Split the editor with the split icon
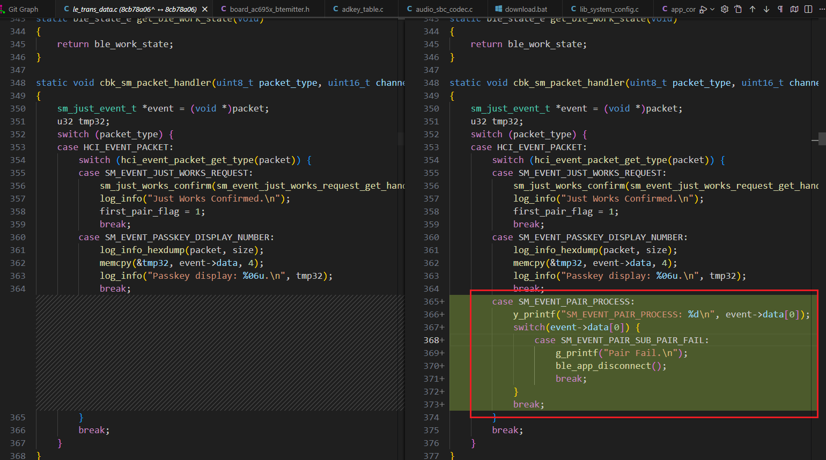This screenshot has width=826, height=460. click(x=808, y=9)
